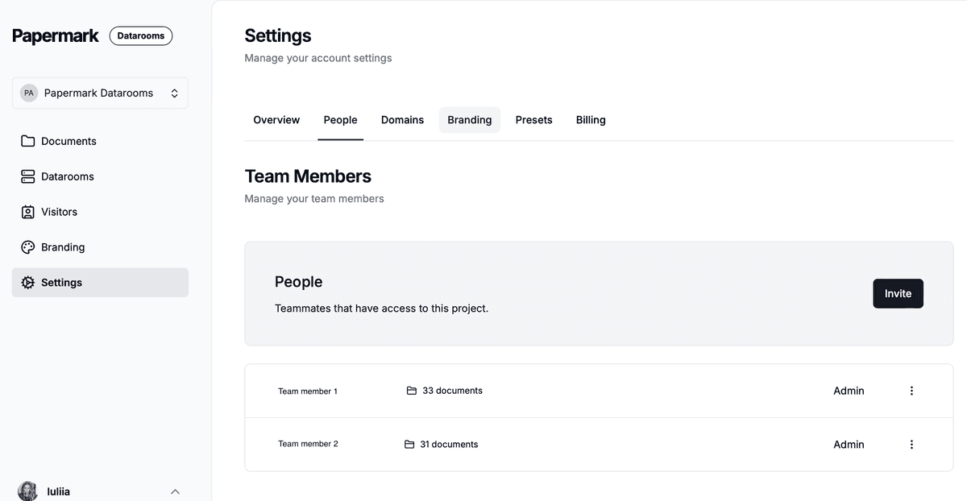Screen dimensions: 967x501
Task: Select the Branding tab in Settings
Action: pyautogui.click(x=469, y=120)
